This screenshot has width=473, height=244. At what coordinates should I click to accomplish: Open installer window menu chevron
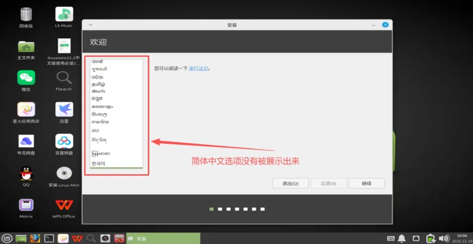(x=90, y=25)
